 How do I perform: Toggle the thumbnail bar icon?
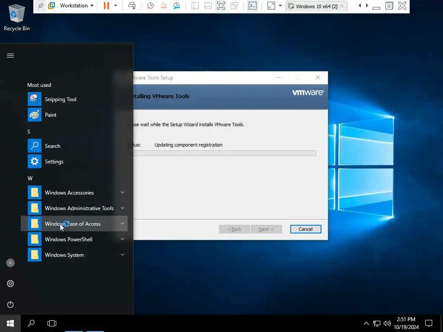pyautogui.click(x=208, y=6)
